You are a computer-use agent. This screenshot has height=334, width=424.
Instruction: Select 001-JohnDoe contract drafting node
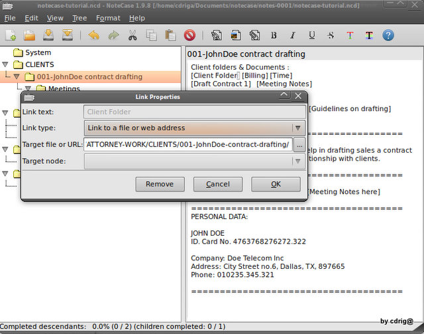click(89, 77)
